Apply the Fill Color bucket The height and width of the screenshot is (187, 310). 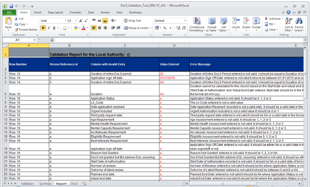coord(75,28)
